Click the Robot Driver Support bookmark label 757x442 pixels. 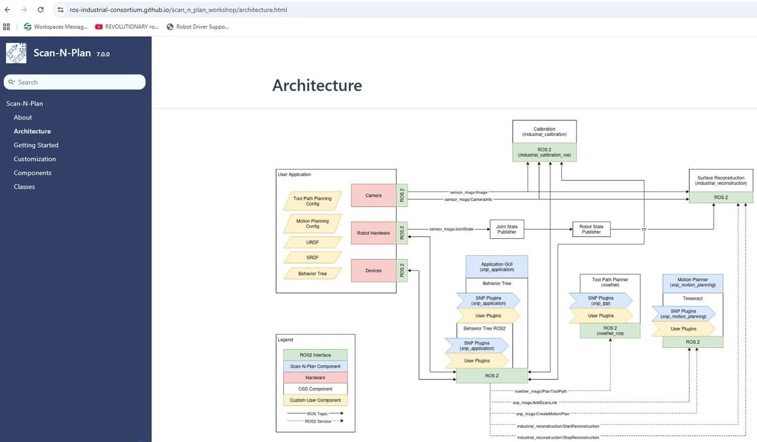pos(201,26)
